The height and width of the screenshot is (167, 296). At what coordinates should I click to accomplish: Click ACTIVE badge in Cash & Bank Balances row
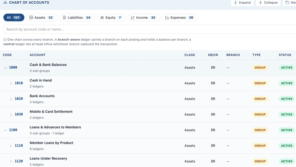pos(286,67)
